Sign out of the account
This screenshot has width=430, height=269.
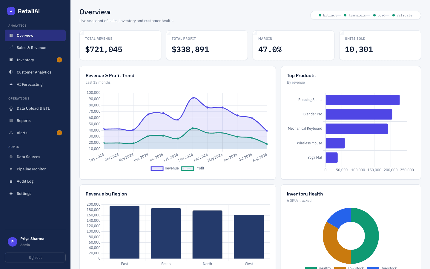(x=35, y=257)
